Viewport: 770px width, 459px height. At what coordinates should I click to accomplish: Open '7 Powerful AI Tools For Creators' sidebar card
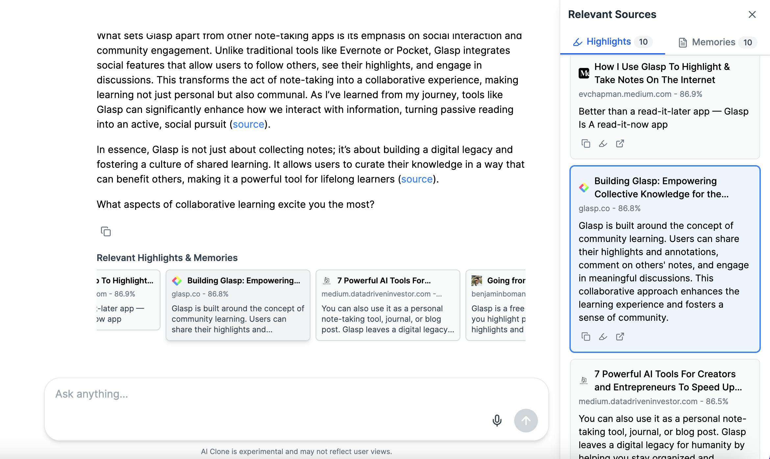coord(665,409)
